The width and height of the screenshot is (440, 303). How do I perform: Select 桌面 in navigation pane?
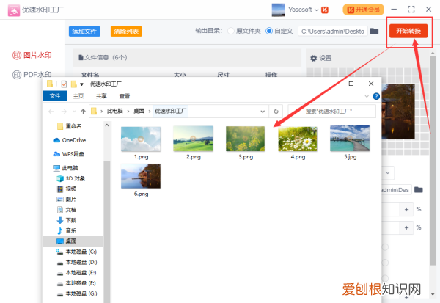tap(73, 241)
